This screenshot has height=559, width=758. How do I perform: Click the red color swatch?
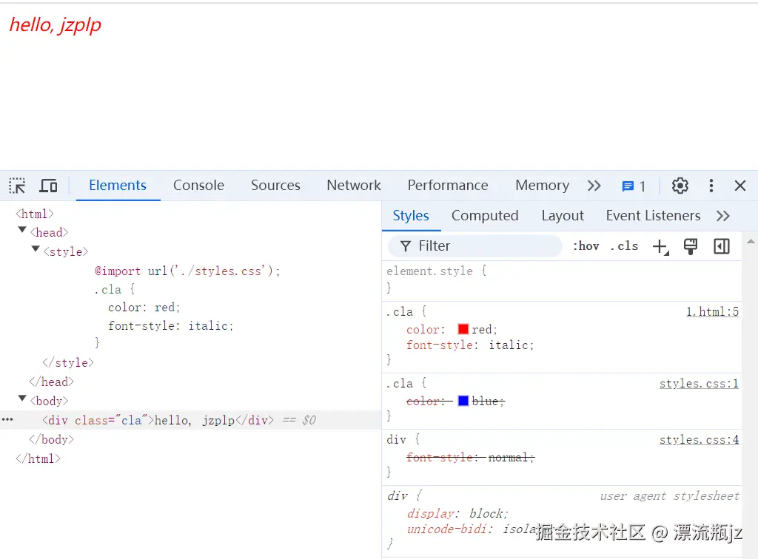pyautogui.click(x=465, y=329)
